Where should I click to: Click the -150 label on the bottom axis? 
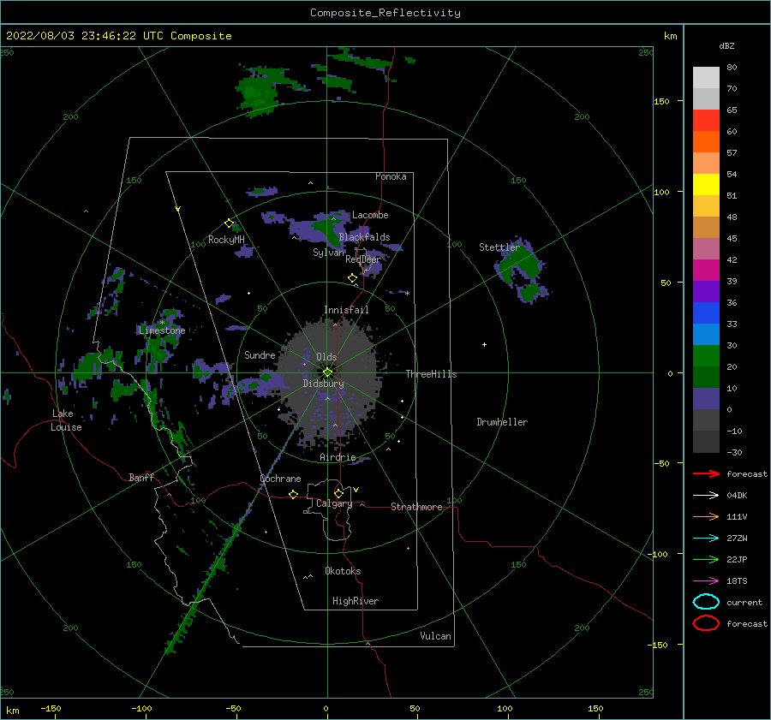click(x=51, y=708)
